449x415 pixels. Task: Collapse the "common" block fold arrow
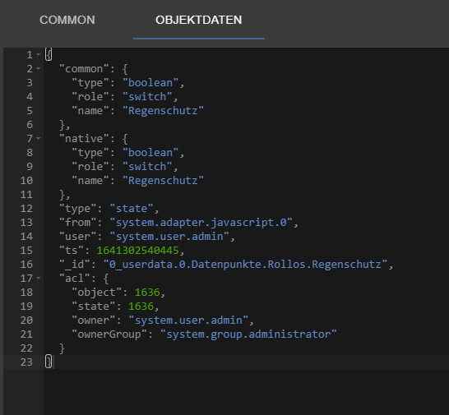pos(38,68)
